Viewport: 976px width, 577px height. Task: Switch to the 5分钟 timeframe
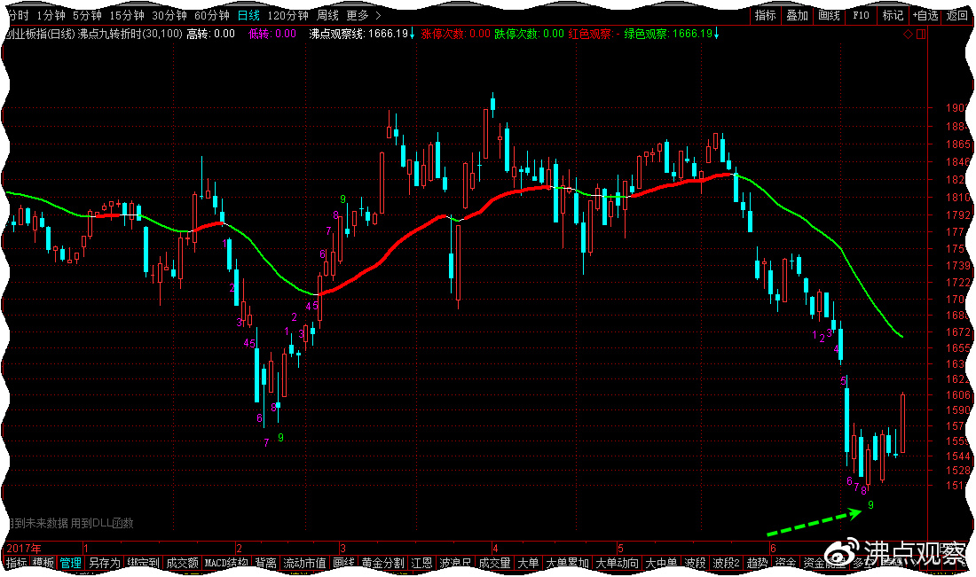[x=87, y=16]
